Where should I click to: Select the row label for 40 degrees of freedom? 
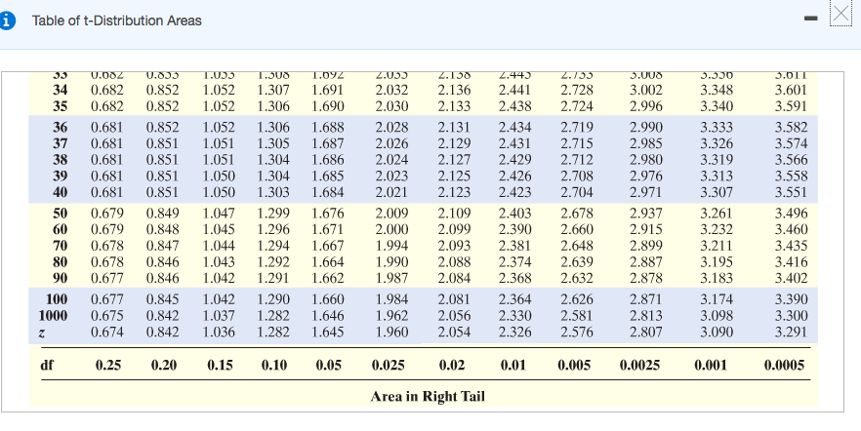coord(59,192)
